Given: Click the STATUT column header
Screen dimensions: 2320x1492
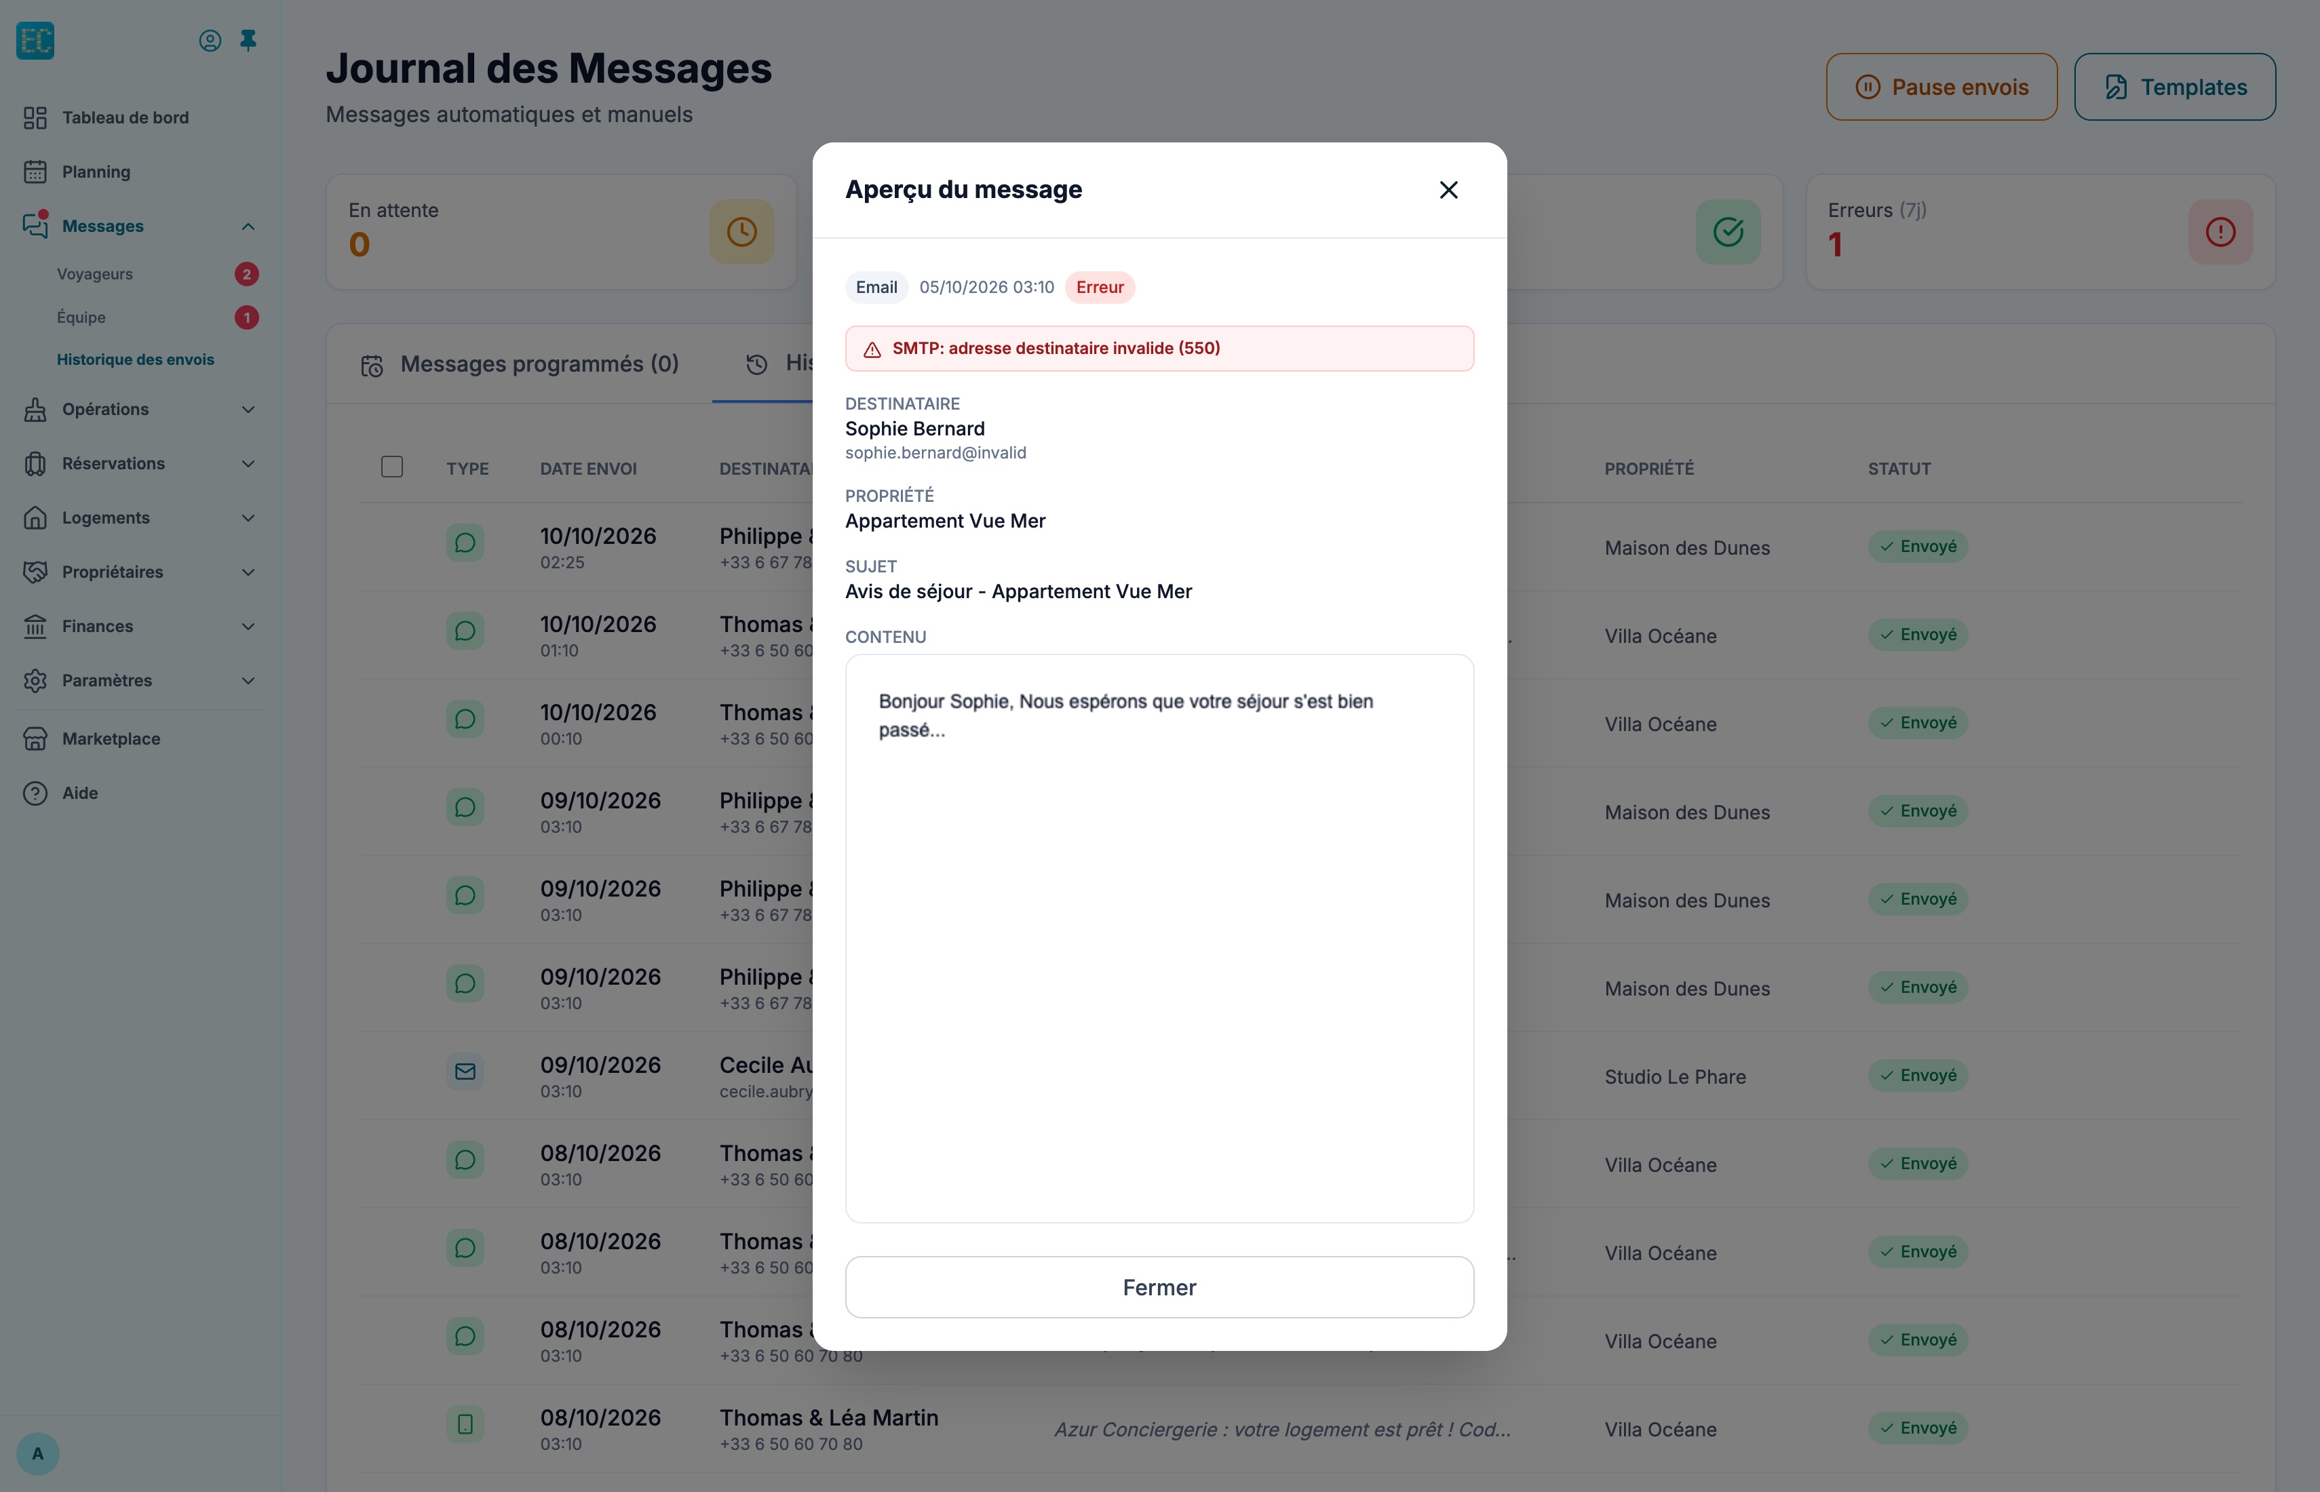Looking at the screenshot, I should (x=1899, y=468).
